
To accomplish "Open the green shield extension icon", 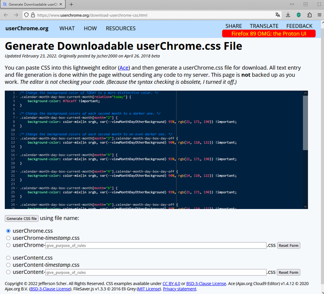I will tap(298, 15).
